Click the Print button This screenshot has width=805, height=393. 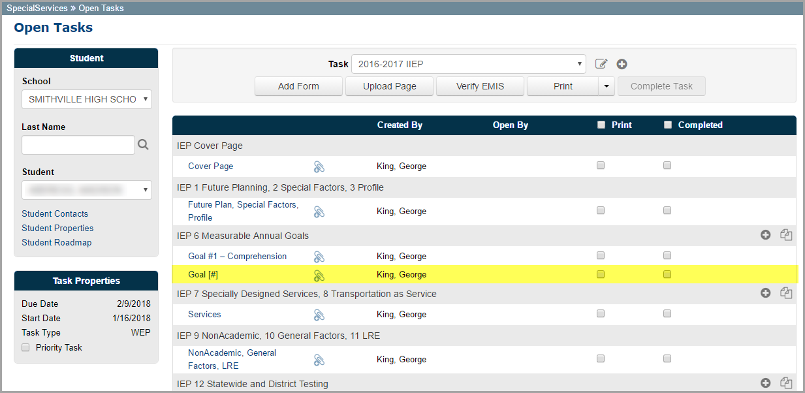(563, 86)
